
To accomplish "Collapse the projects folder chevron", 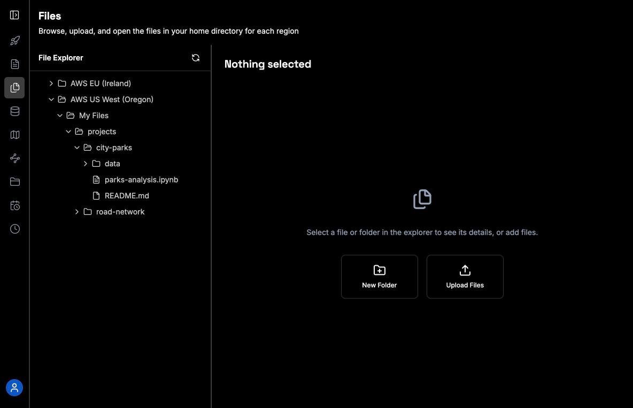I will tap(68, 132).
